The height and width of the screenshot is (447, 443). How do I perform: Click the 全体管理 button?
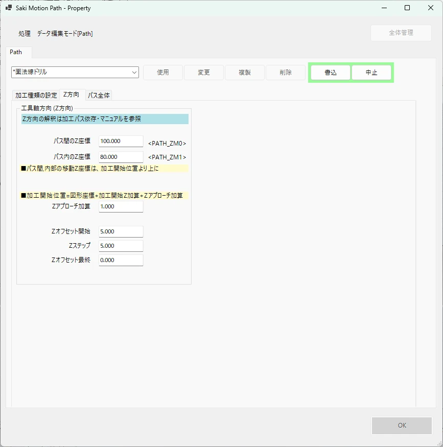(x=401, y=33)
